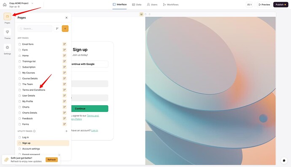Follow the Log in link

pyautogui.click(x=94, y=130)
